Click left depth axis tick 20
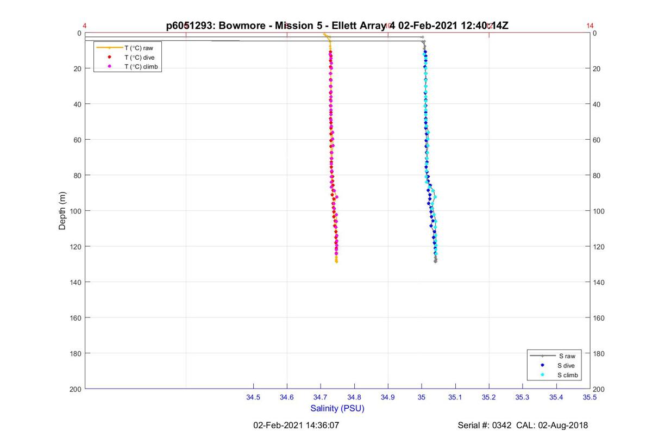The image size is (652, 437). point(78,68)
